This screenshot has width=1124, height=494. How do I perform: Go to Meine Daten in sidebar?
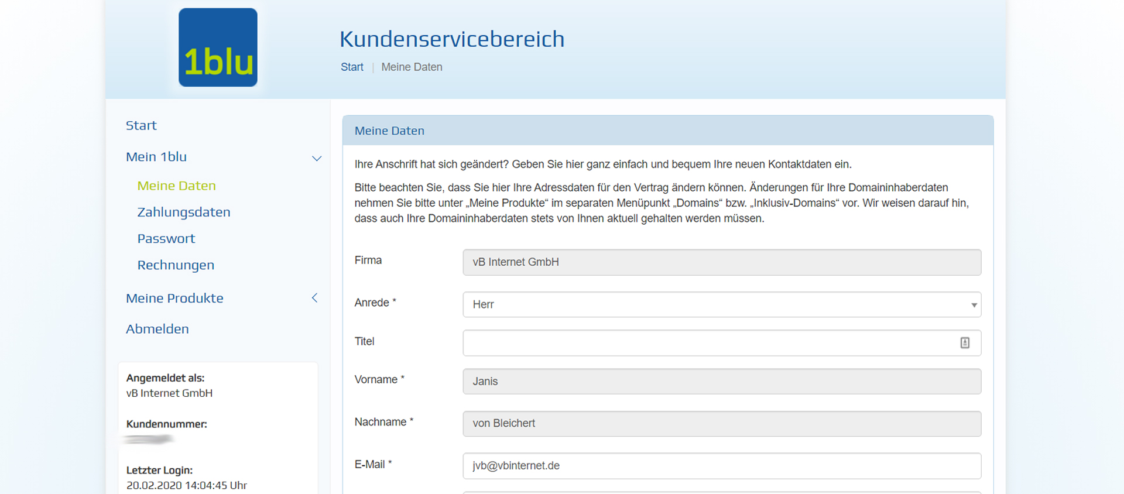point(176,186)
